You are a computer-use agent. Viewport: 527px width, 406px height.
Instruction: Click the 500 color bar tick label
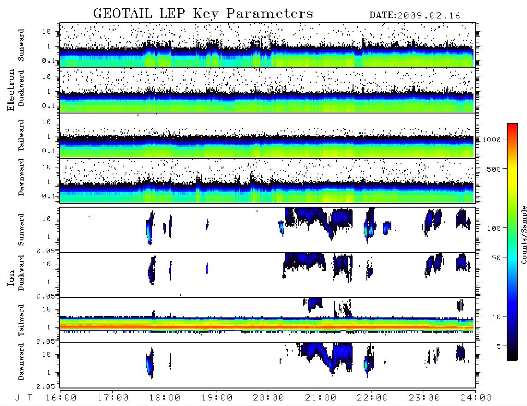[x=494, y=169]
